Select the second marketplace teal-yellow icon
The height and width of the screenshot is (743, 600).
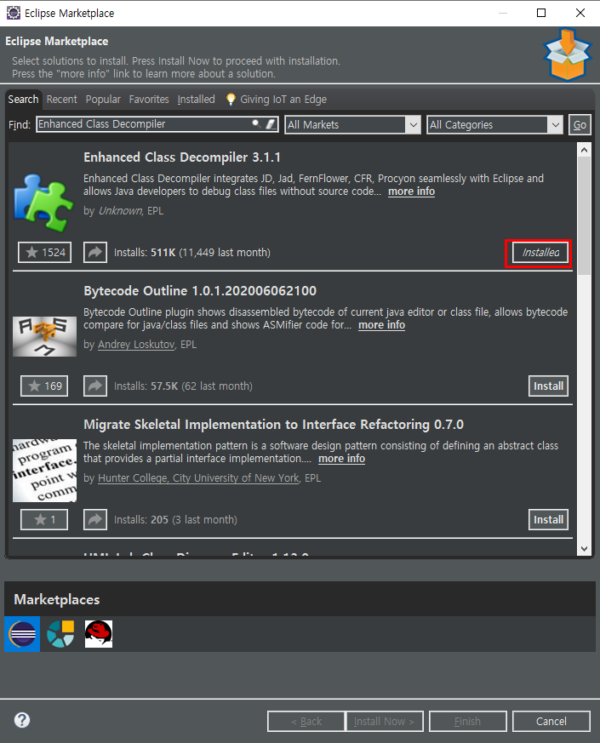(x=60, y=634)
